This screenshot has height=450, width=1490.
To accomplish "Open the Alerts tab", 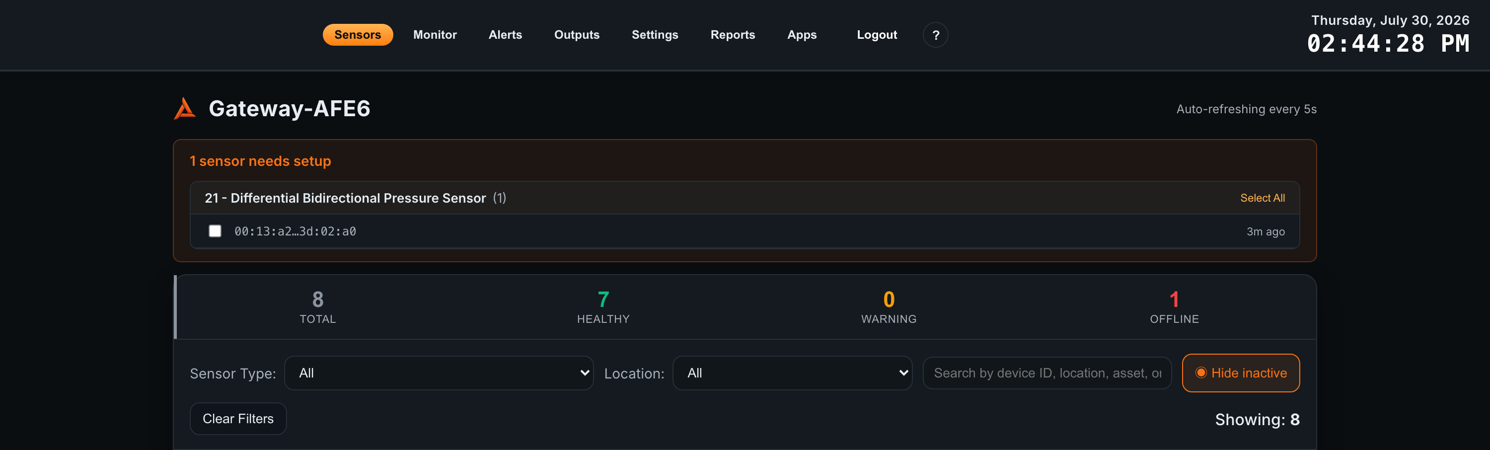I will pos(505,35).
